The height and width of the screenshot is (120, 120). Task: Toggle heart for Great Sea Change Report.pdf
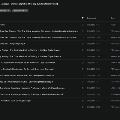click(x=82, y=44)
